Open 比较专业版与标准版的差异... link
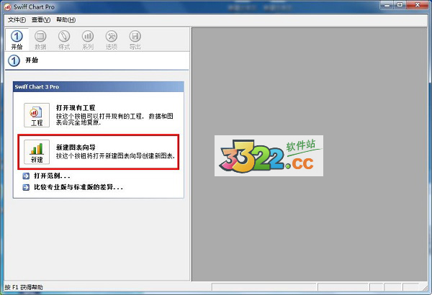The width and height of the screenshot is (432, 295). click(78, 187)
